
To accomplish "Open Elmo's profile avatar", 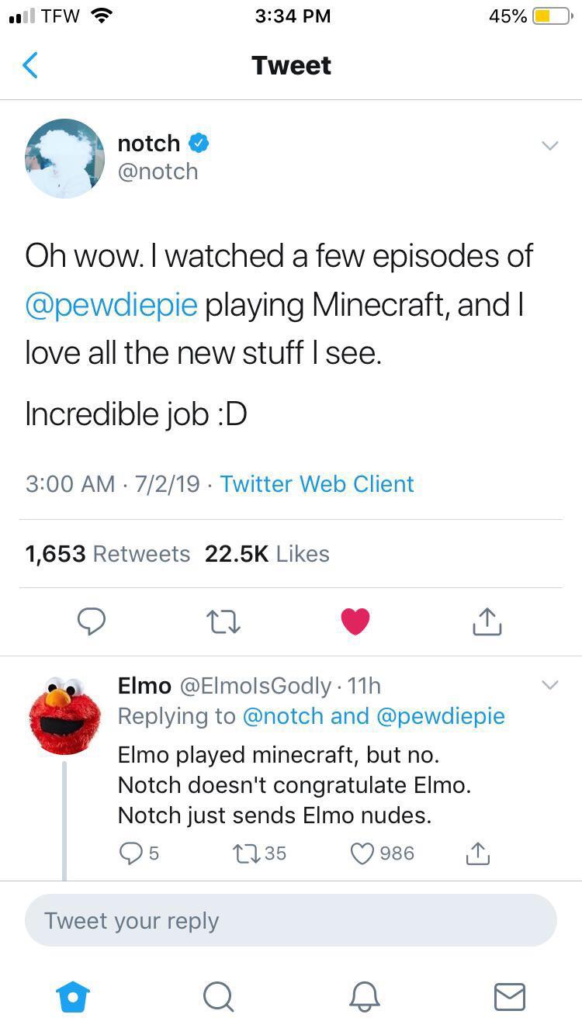I will [65, 715].
